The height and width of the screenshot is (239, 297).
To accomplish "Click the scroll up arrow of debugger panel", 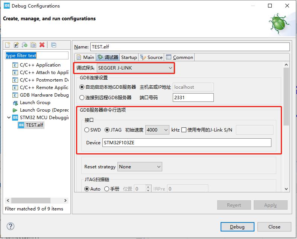I will pyautogui.click(x=286, y=65).
